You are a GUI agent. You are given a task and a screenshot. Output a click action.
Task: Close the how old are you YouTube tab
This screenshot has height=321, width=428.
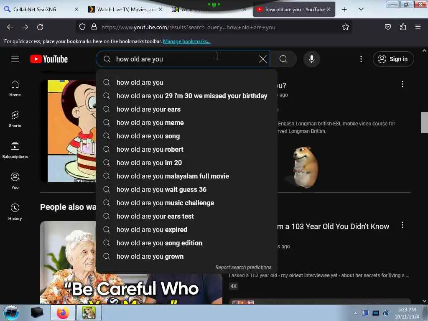[x=329, y=10]
